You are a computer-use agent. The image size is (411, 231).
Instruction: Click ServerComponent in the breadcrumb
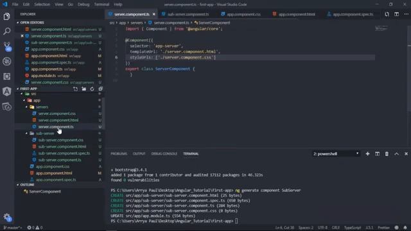click(214, 23)
